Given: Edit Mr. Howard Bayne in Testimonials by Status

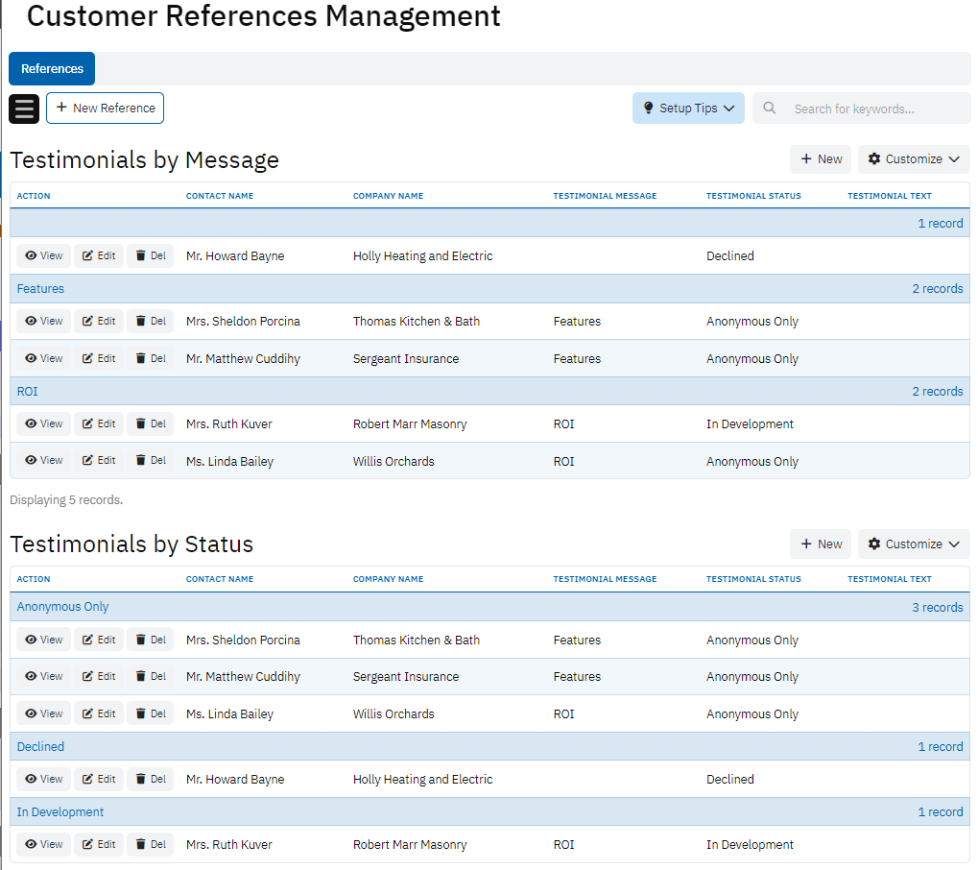Looking at the screenshot, I should 99,780.
